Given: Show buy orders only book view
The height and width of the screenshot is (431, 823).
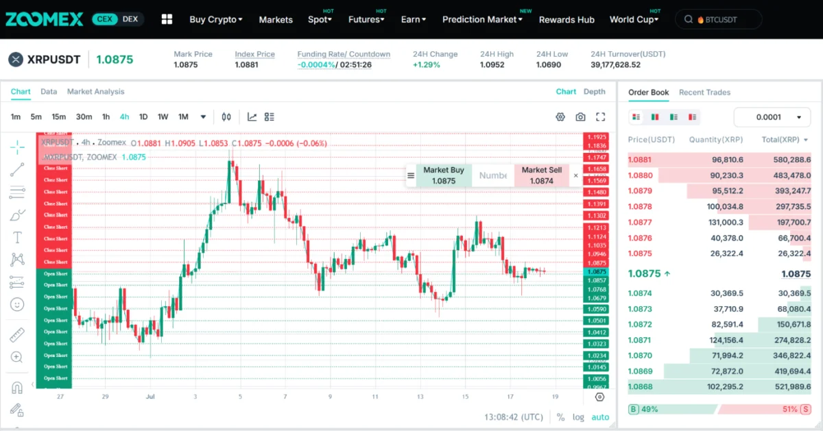Looking at the screenshot, I should click(673, 117).
